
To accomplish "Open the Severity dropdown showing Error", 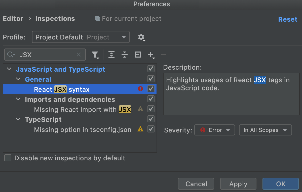I will pyautogui.click(x=214, y=130).
